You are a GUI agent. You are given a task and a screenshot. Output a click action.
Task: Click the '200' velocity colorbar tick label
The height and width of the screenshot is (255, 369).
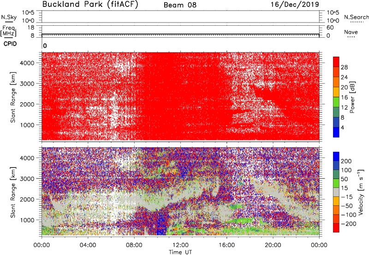click(346, 161)
